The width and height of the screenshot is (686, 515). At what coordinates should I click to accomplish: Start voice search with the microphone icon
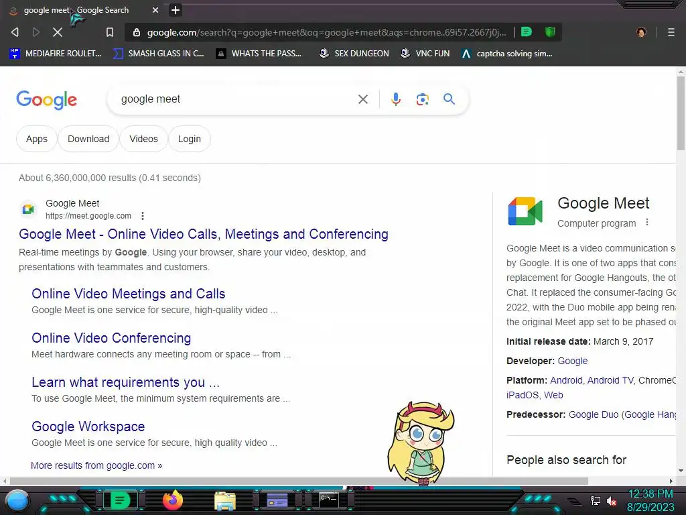tap(395, 99)
